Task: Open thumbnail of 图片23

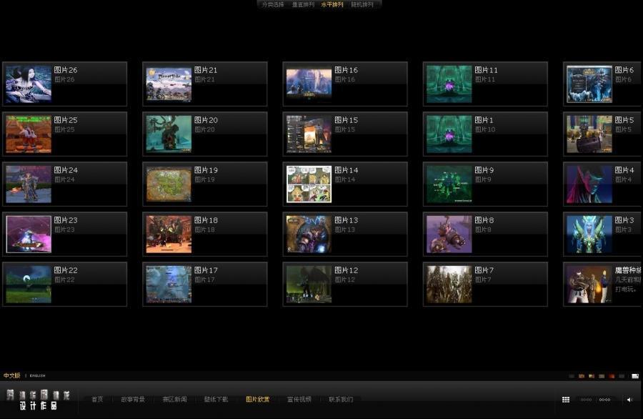Action: 29,235
